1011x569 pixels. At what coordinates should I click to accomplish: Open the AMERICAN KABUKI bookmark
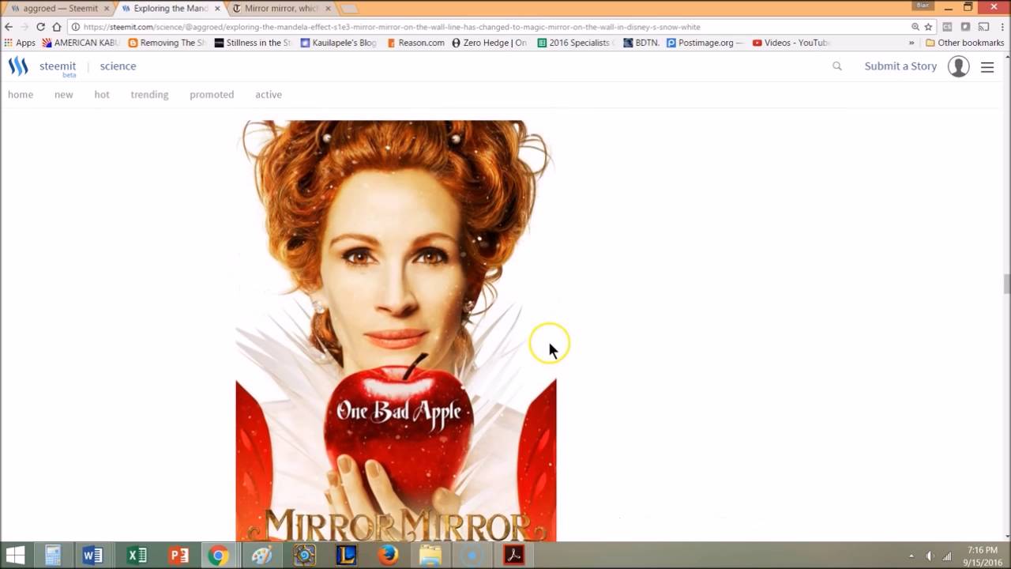point(81,43)
